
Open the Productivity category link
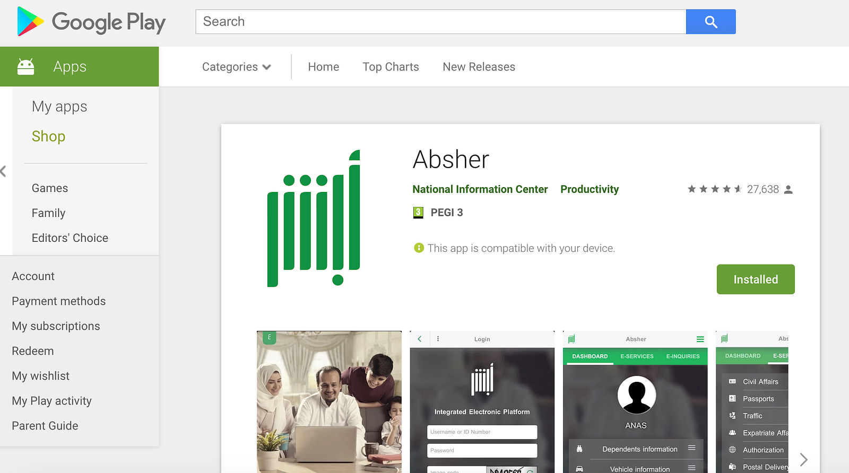pyautogui.click(x=590, y=189)
